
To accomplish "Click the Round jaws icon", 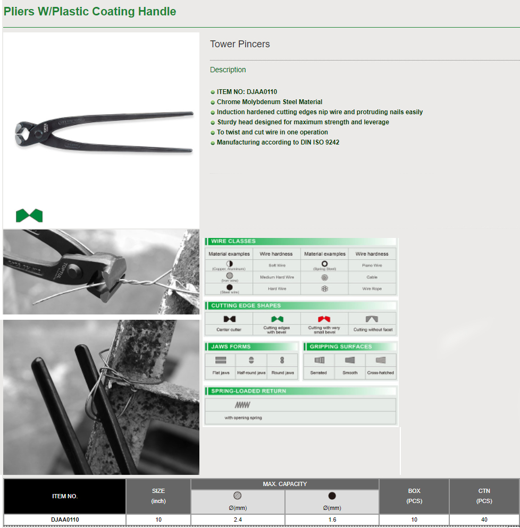I will (x=282, y=360).
